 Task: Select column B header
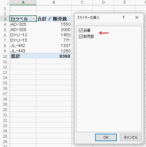(x=54, y=2)
